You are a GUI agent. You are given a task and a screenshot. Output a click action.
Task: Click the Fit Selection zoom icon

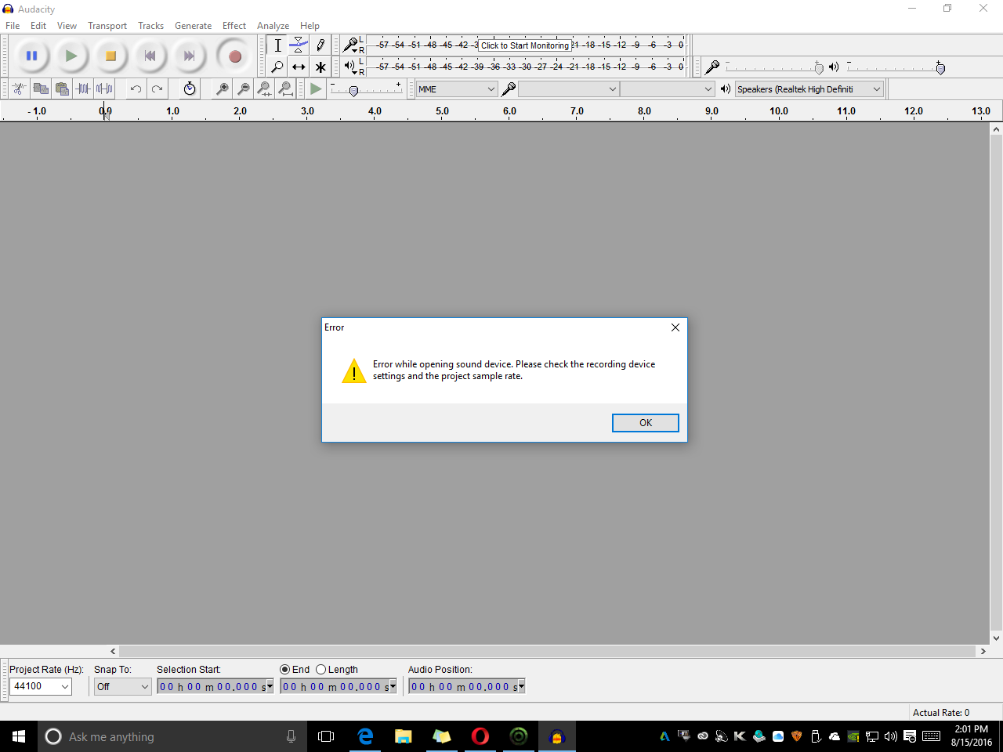[265, 89]
